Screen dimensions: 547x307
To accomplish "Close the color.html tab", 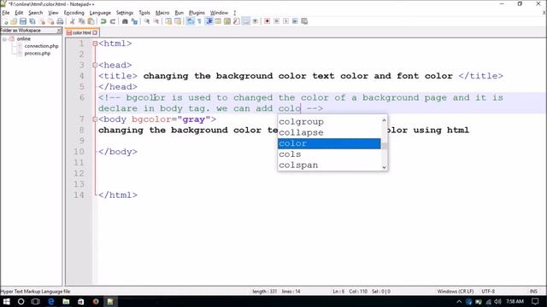I will pyautogui.click(x=95, y=32).
